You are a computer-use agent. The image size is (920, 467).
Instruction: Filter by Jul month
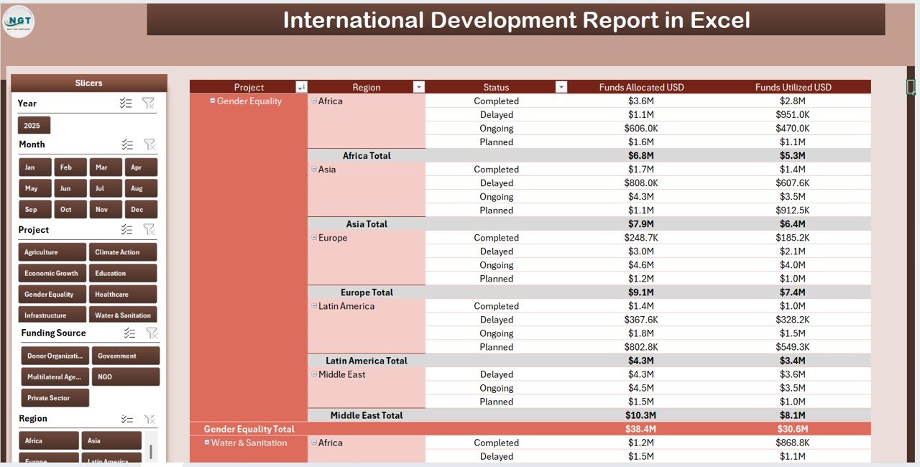point(106,188)
